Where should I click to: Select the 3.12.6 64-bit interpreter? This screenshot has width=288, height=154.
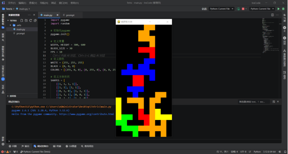tap(269, 152)
